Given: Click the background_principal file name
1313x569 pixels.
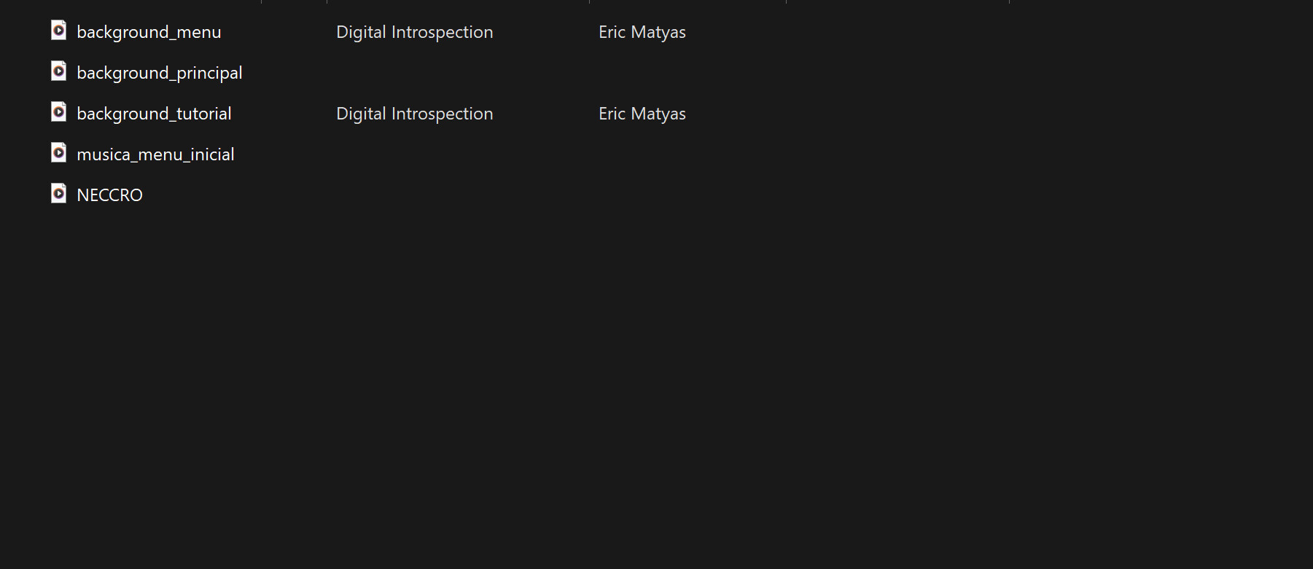Looking at the screenshot, I should point(159,73).
